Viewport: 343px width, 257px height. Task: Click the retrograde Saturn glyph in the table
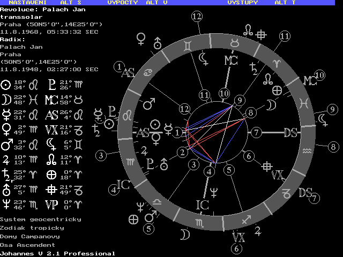[5, 175]
